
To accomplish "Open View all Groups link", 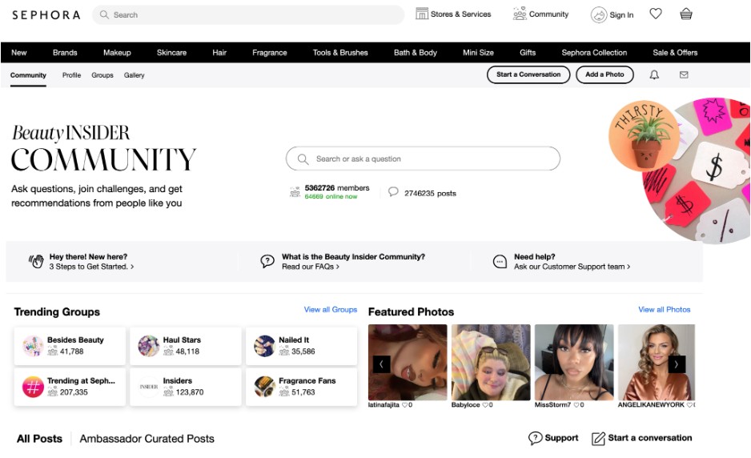I will tap(331, 310).
